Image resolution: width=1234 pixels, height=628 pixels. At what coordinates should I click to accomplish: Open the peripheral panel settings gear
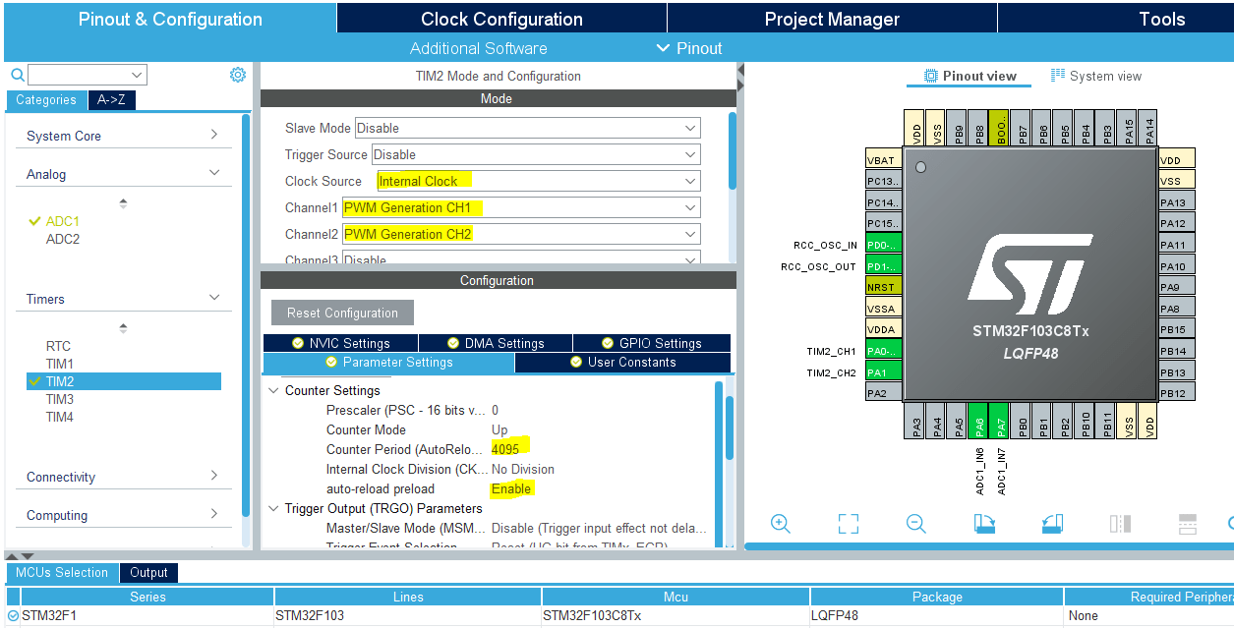point(236,74)
